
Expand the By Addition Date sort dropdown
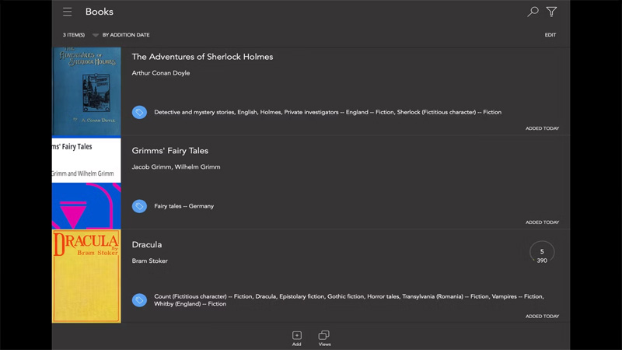point(121,35)
